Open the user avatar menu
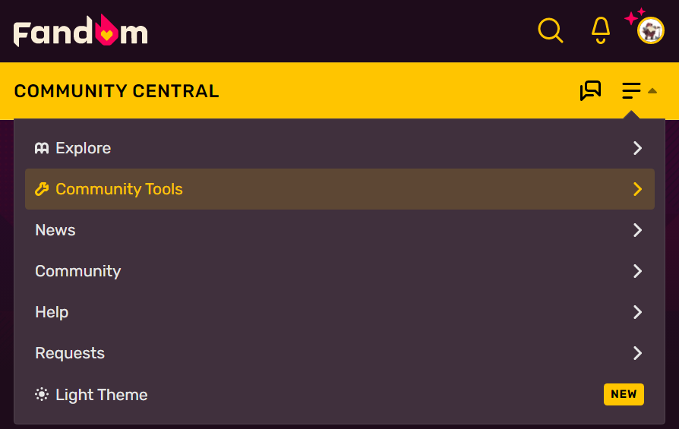The width and height of the screenshot is (679, 429). click(x=650, y=30)
